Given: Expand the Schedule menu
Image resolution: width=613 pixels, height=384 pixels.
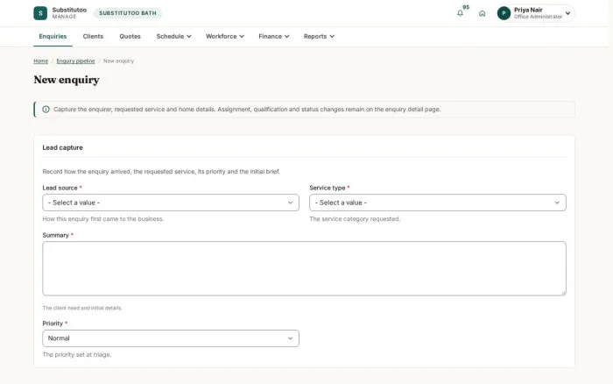Looking at the screenshot, I should coord(173,37).
